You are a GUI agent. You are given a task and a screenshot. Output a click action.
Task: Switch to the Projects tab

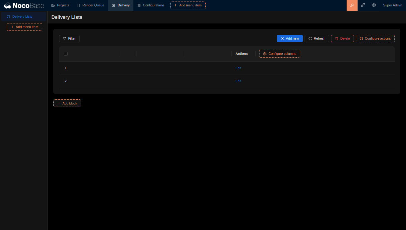tap(60, 5)
